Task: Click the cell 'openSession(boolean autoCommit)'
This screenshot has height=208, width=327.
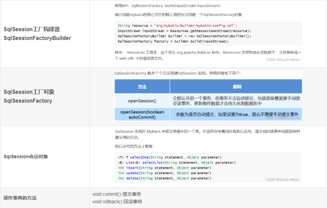Action: click(142, 114)
